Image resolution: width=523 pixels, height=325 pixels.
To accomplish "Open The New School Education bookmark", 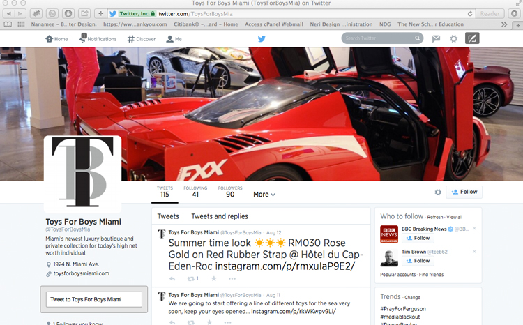I will [430, 24].
